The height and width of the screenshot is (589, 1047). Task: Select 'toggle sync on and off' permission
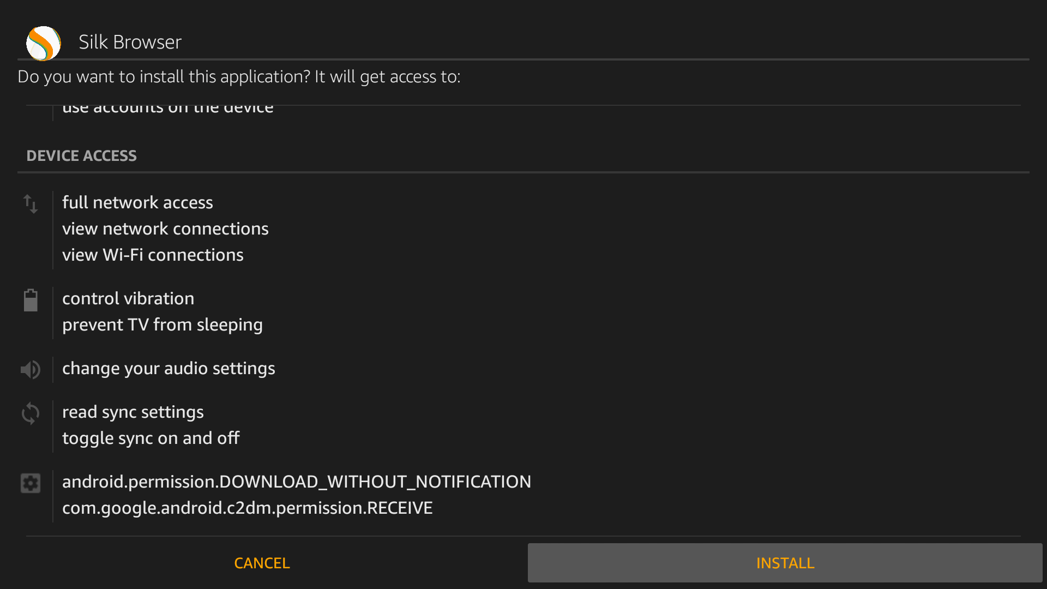[151, 438]
